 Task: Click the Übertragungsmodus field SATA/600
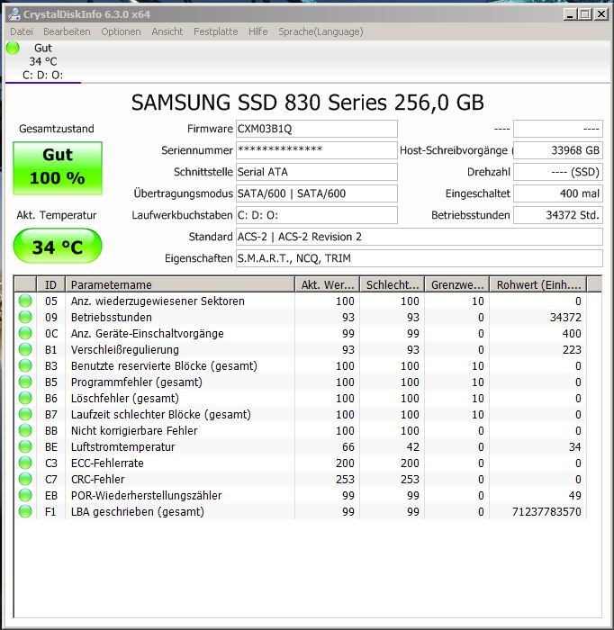click(x=317, y=193)
